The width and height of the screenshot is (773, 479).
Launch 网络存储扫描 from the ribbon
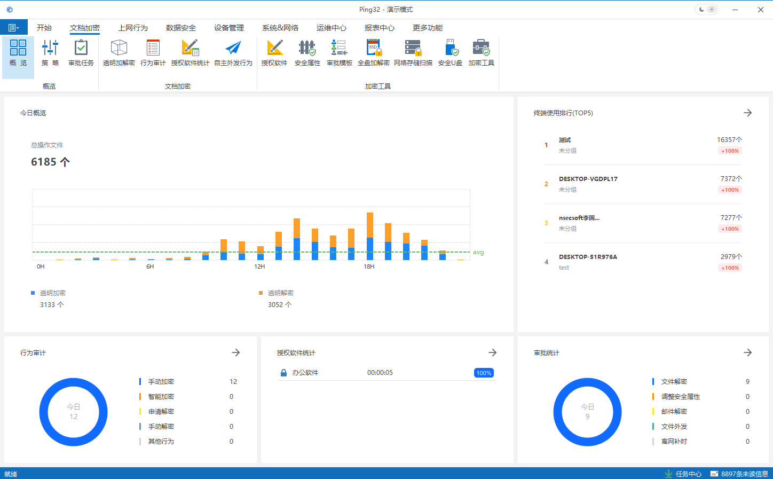413,53
